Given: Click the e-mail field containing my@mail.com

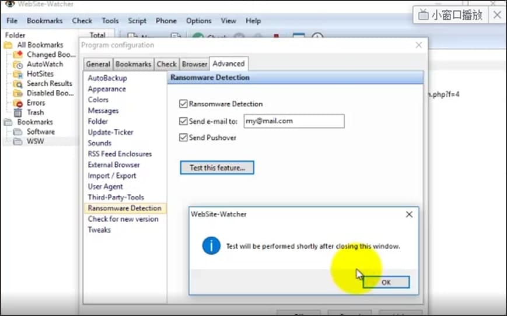Looking at the screenshot, I should click(294, 121).
